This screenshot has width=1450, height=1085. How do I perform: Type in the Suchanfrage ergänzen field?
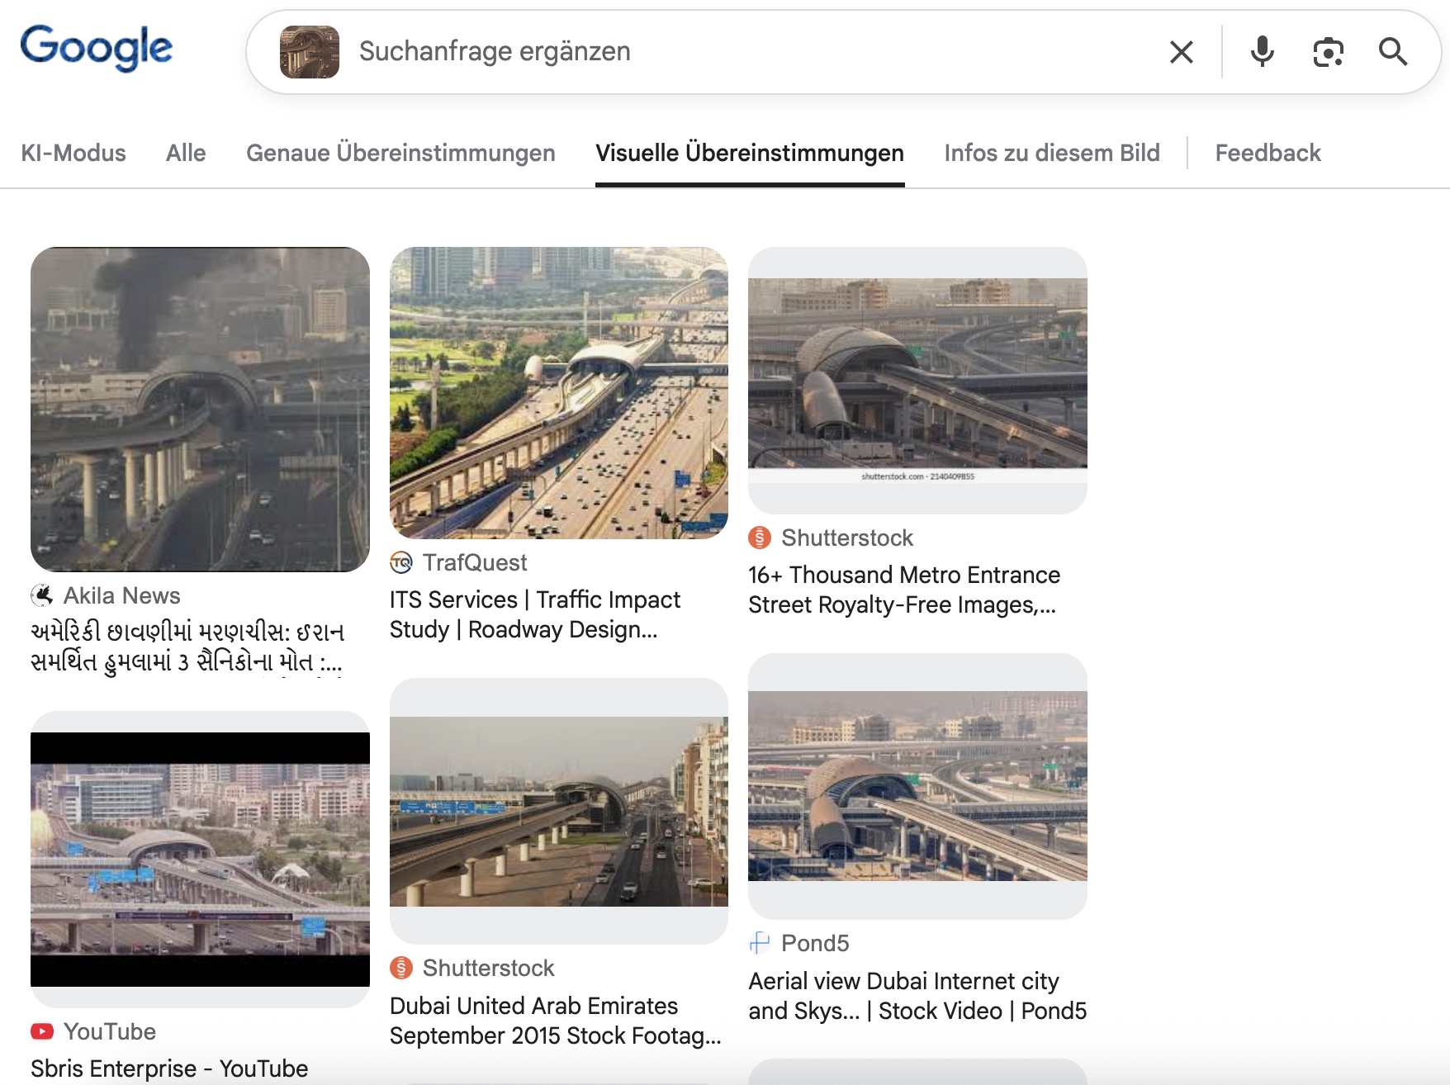pyautogui.click(x=743, y=52)
